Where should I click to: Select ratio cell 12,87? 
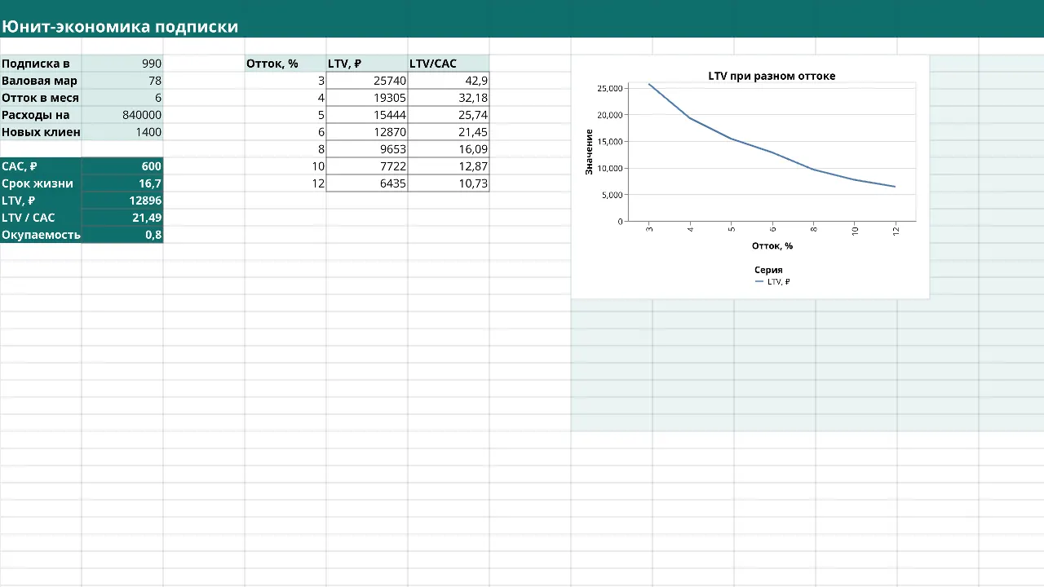point(449,166)
